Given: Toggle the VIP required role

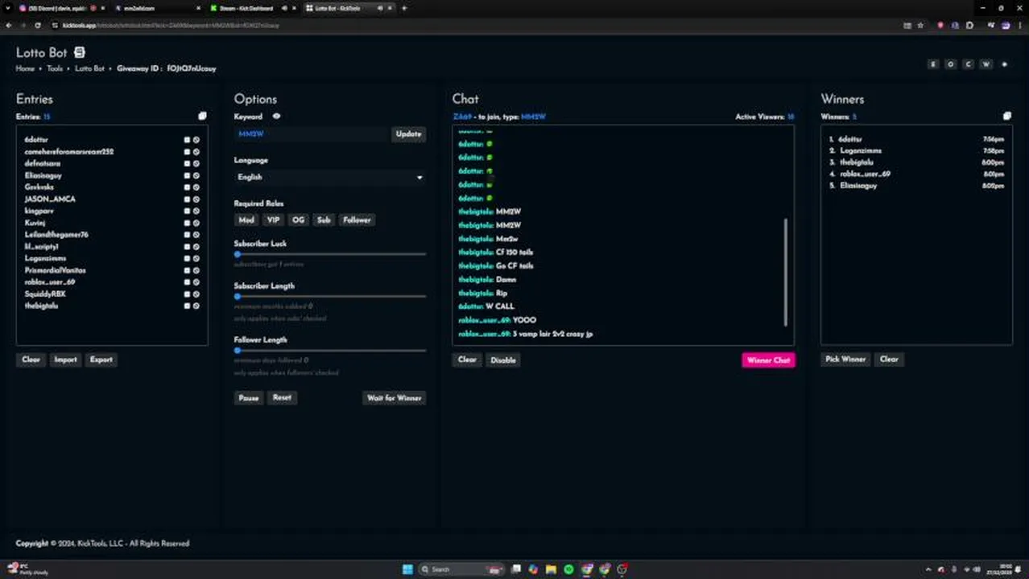Looking at the screenshot, I should coord(273,220).
